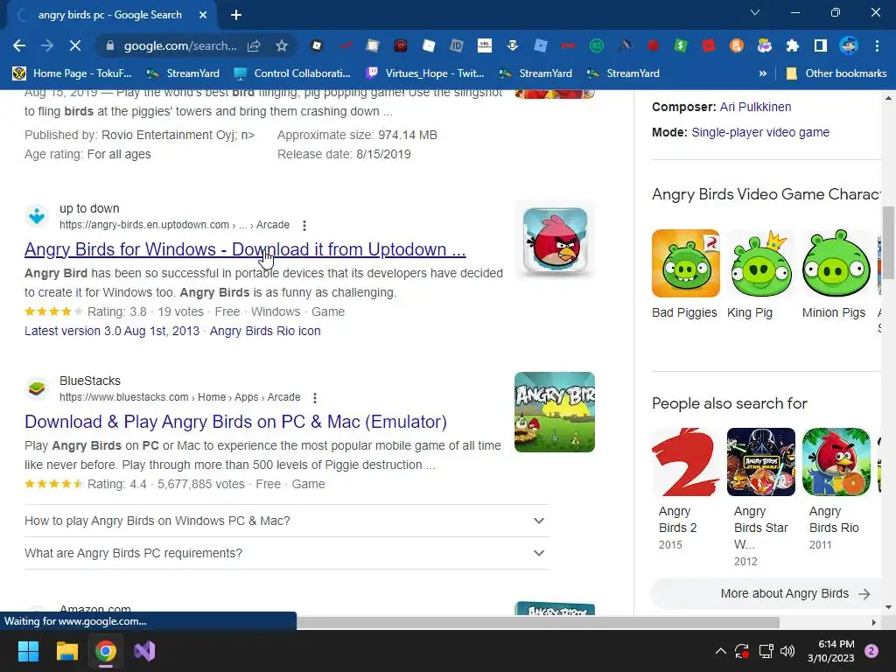This screenshot has height=672, width=896.
Task: Show the hidden bookmarks overflow chevron
Action: (762, 73)
